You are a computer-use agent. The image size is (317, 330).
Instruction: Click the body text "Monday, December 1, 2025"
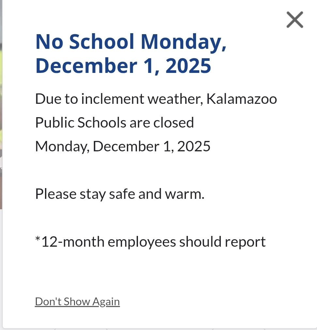[123, 146]
